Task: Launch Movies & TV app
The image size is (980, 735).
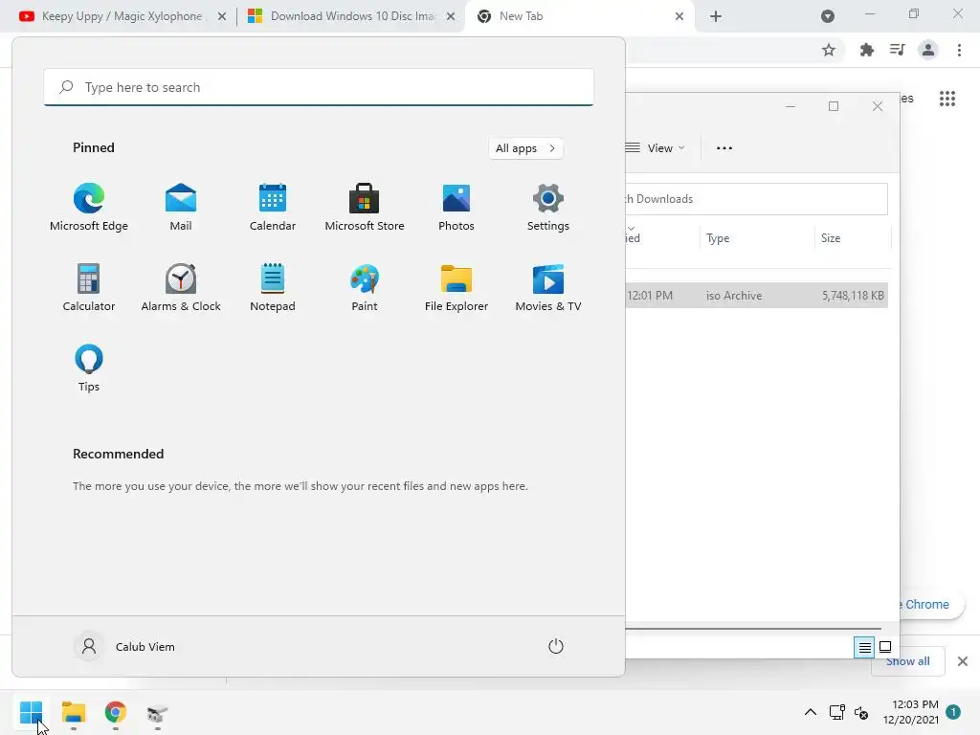Action: pyautogui.click(x=548, y=287)
